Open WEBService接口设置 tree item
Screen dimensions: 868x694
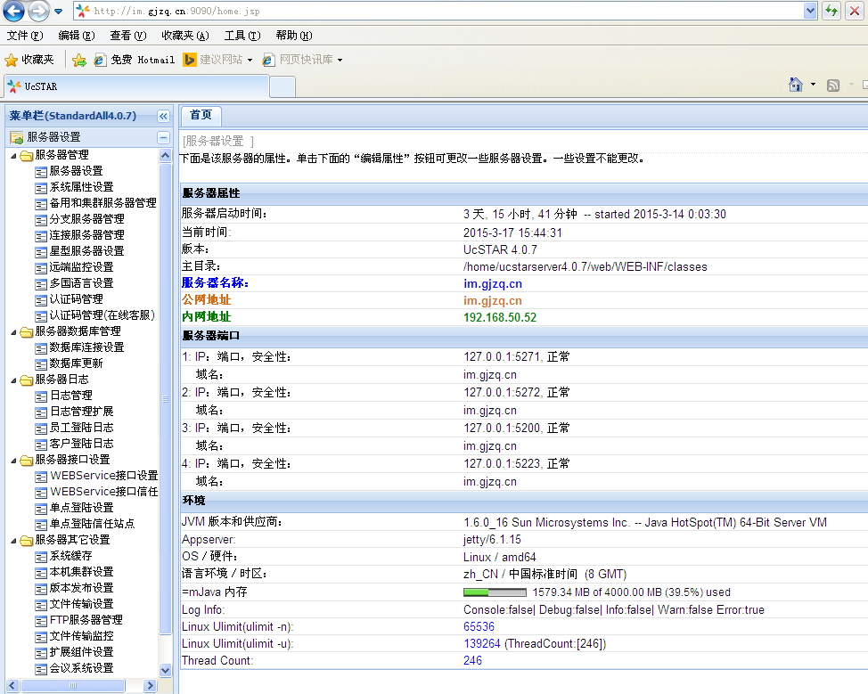click(104, 476)
